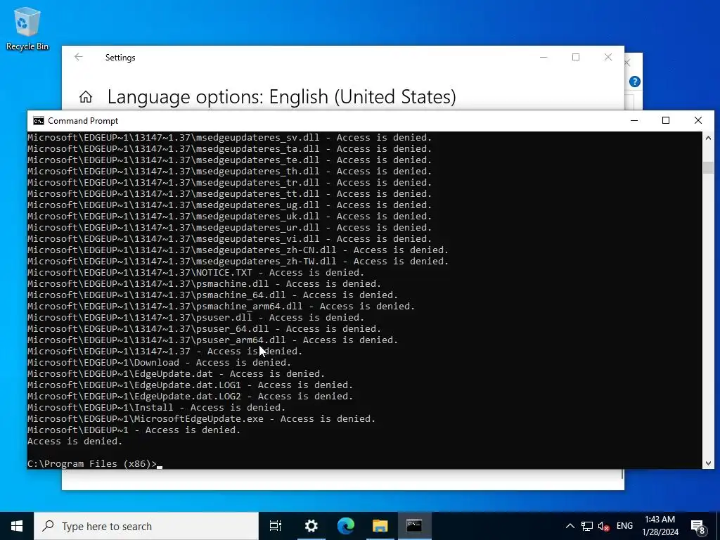The width and height of the screenshot is (720, 540).
Task: Click the MicrosoftEdgeUpdate.exe output line
Action: [202, 419]
